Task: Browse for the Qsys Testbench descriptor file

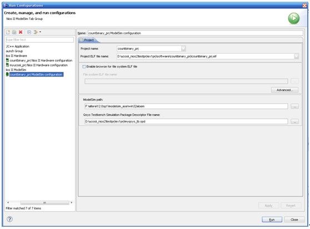Action: [x=294, y=121]
